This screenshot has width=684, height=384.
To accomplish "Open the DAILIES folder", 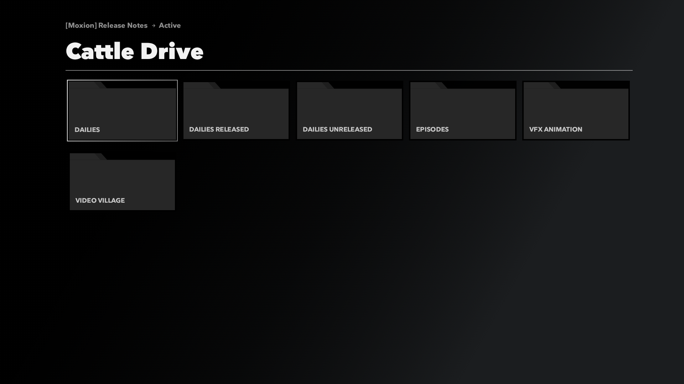I will (x=122, y=111).
